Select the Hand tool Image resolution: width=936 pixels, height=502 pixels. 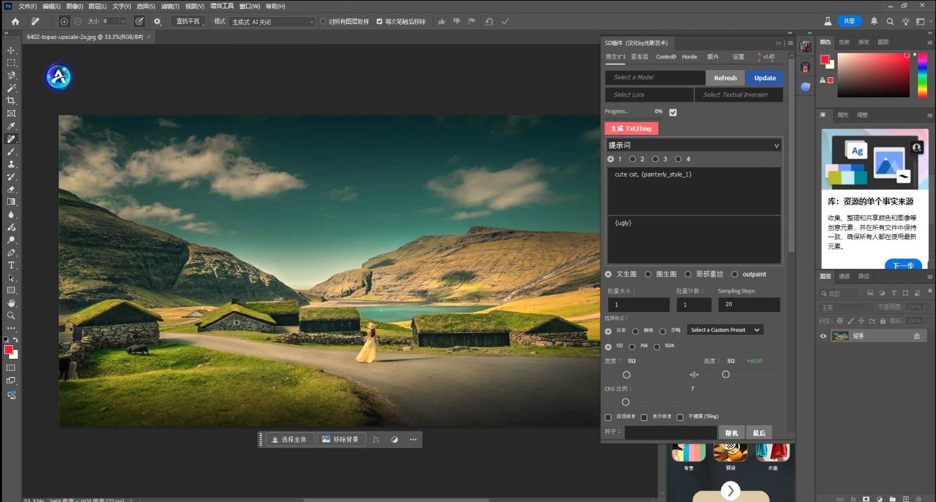click(11, 303)
